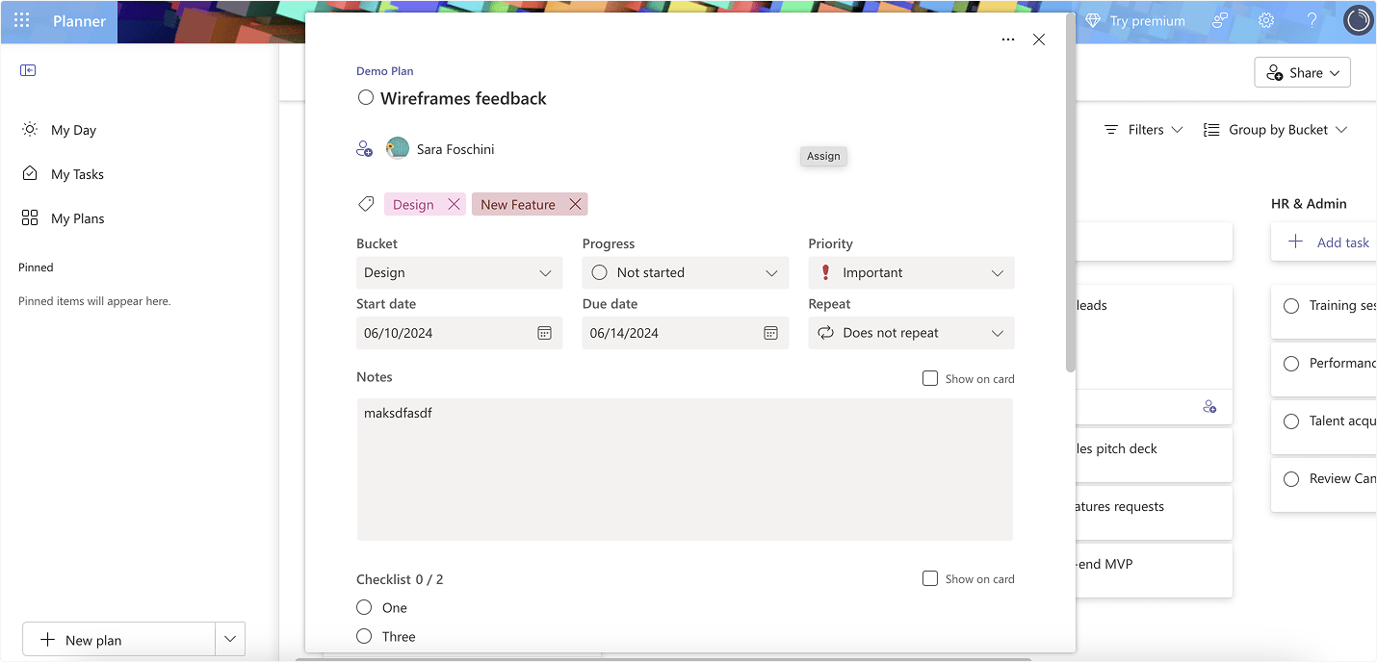Enable Show on card for Checklist
The image size is (1377, 662).
coord(930,578)
